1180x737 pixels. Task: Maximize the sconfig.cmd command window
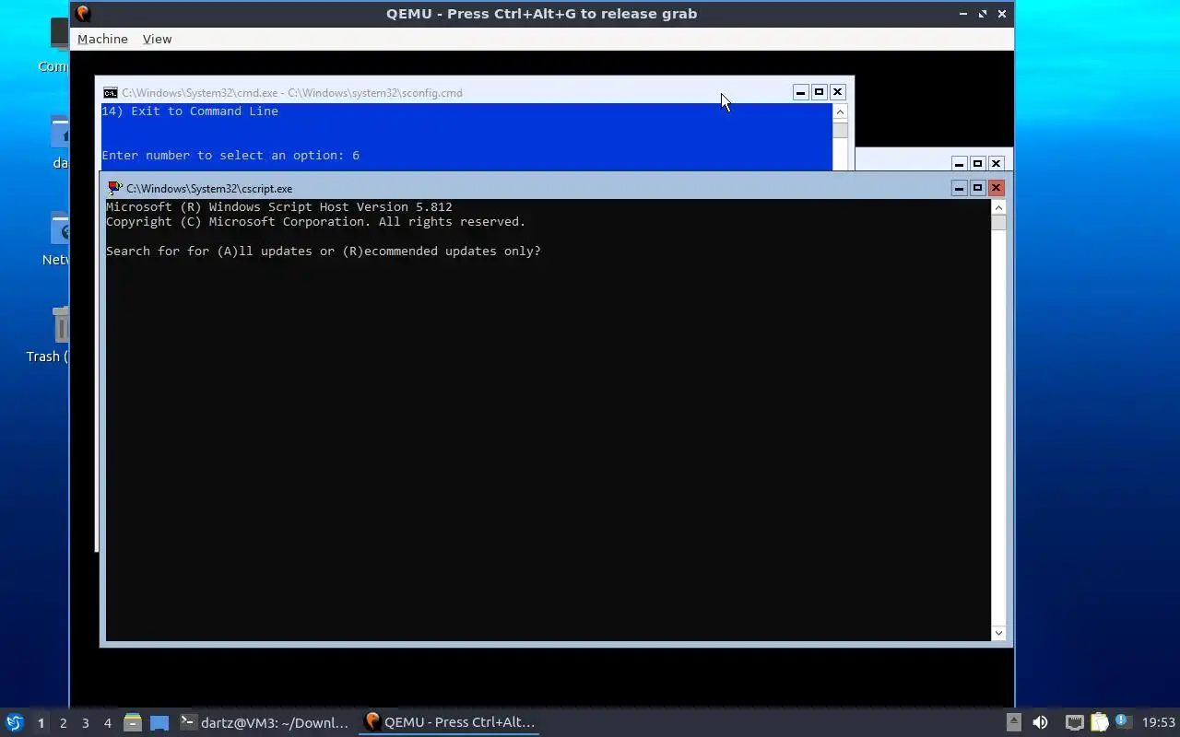(819, 92)
